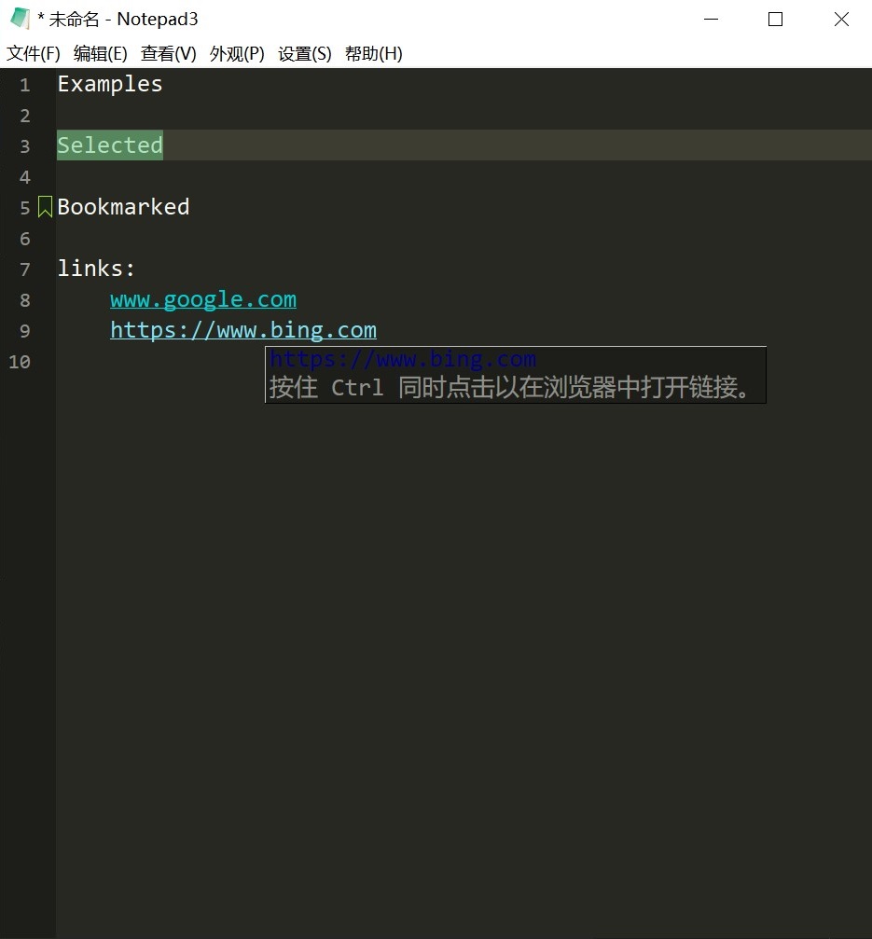The image size is (872, 939).
Task: Click line number 10 in the margin
Action: point(20,362)
